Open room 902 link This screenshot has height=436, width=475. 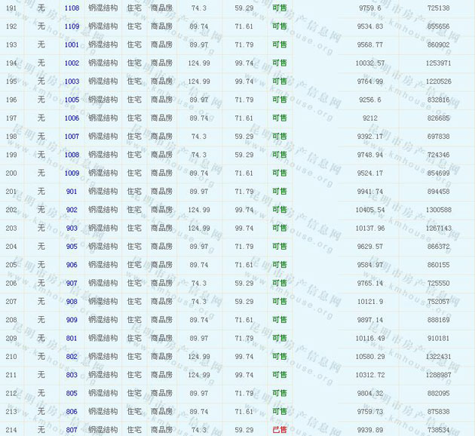pyautogui.click(x=72, y=210)
